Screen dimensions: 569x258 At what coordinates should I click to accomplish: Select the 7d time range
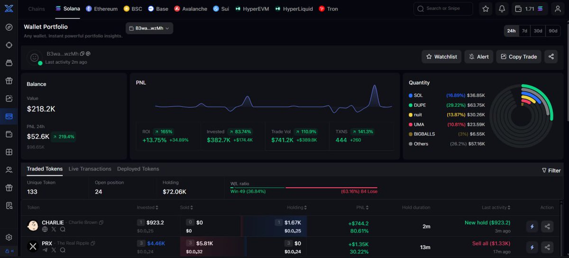[524, 31]
